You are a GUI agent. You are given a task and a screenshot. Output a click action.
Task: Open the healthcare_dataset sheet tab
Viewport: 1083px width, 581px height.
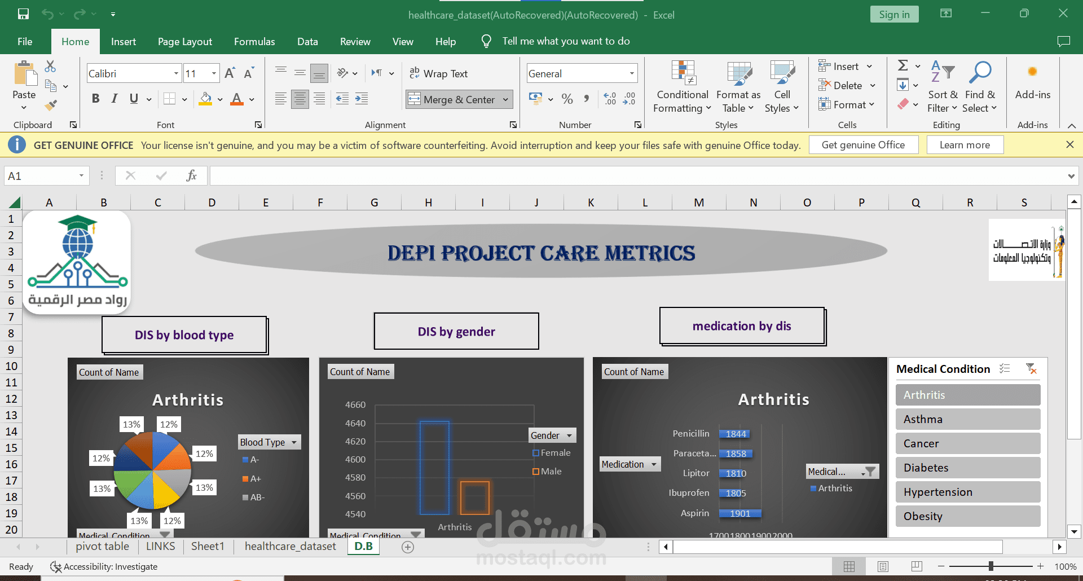(x=290, y=546)
